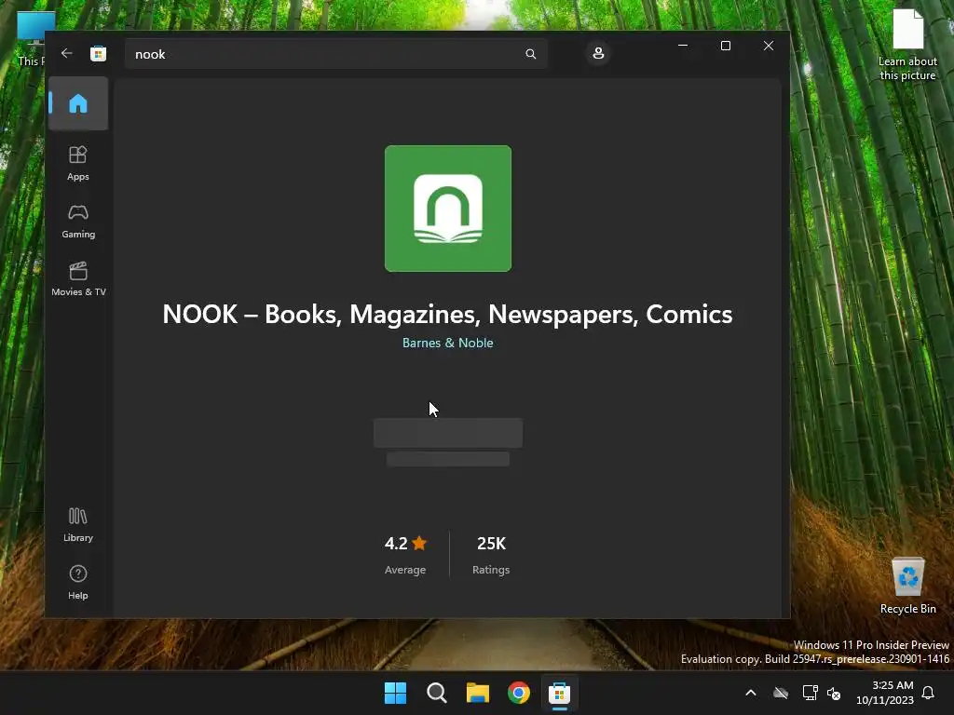Minimize the Microsoft Store window
954x715 pixels.
(x=683, y=46)
